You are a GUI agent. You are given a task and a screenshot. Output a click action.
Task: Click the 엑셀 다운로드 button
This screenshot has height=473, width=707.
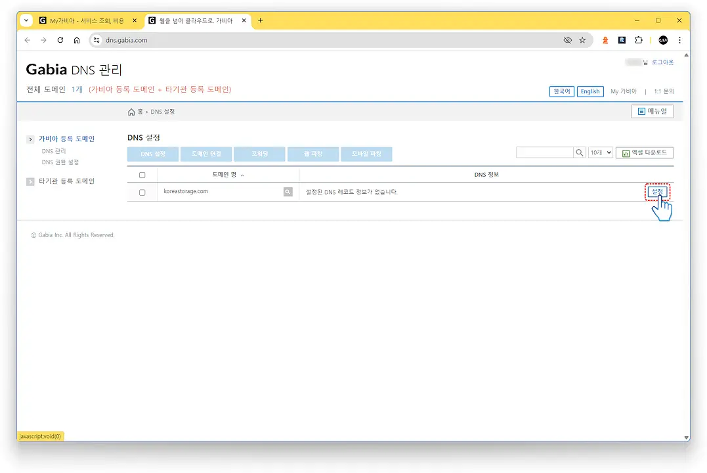(645, 152)
